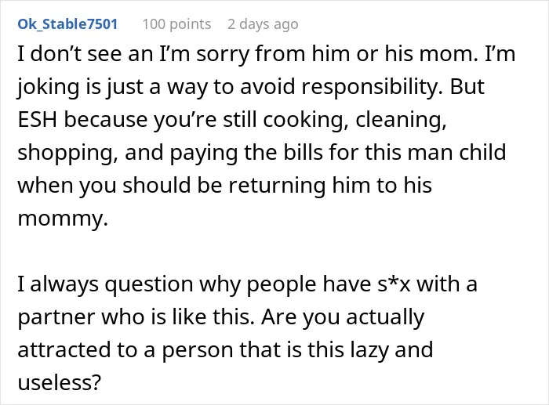Click the word useless at comment end
Viewport: 549px width, 405px height.
pyautogui.click(x=59, y=382)
